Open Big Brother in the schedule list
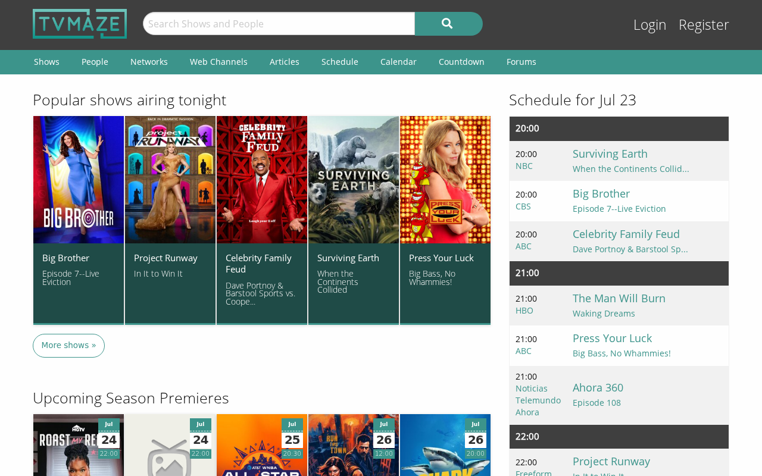 pos(601,193)
